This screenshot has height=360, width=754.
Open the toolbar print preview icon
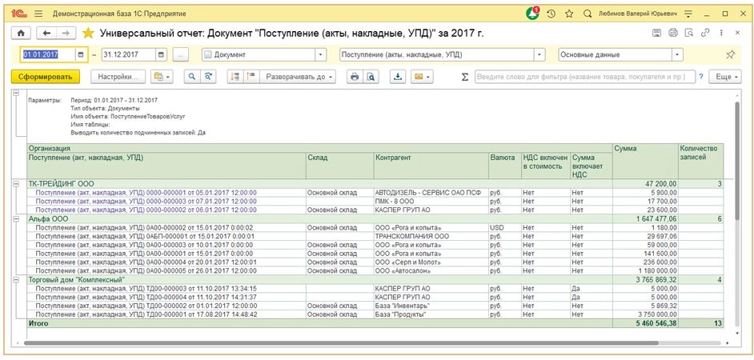pos(371,77)
